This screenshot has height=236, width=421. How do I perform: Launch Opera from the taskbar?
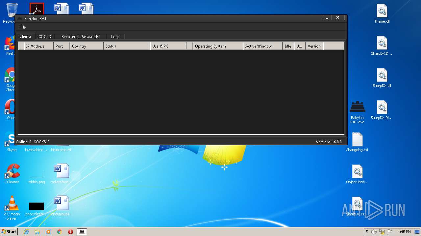(70, 232)
